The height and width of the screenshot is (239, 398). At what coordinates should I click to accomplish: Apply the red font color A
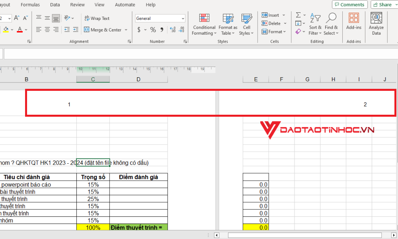(20, 30)
